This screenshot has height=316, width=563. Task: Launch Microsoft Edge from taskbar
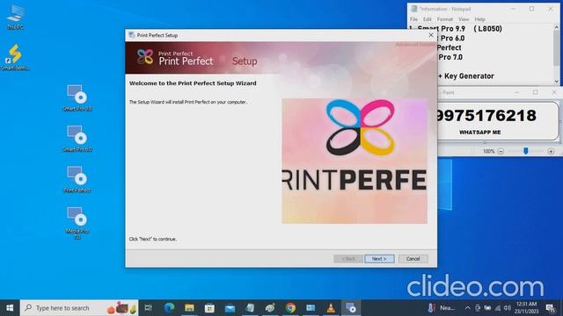click(169, 308)
